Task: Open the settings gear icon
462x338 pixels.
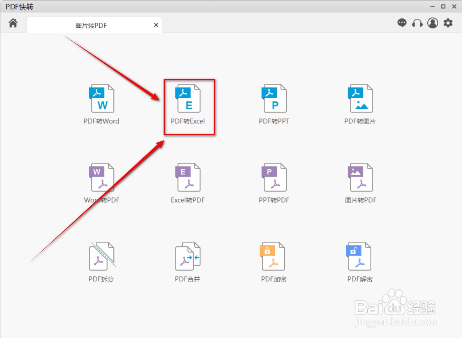Action: pyautogui.click(x=448, y=23)
